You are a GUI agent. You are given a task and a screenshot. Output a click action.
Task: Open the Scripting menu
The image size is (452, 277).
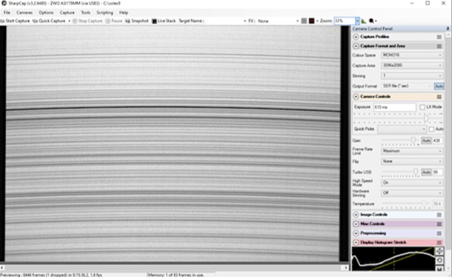[105, 12]
